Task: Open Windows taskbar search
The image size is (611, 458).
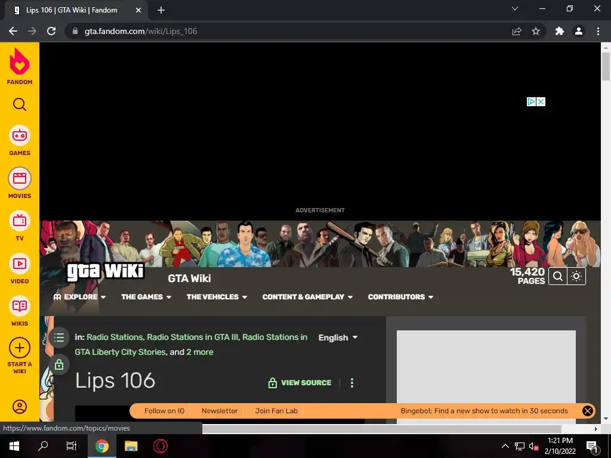Action: click(43, 446)
